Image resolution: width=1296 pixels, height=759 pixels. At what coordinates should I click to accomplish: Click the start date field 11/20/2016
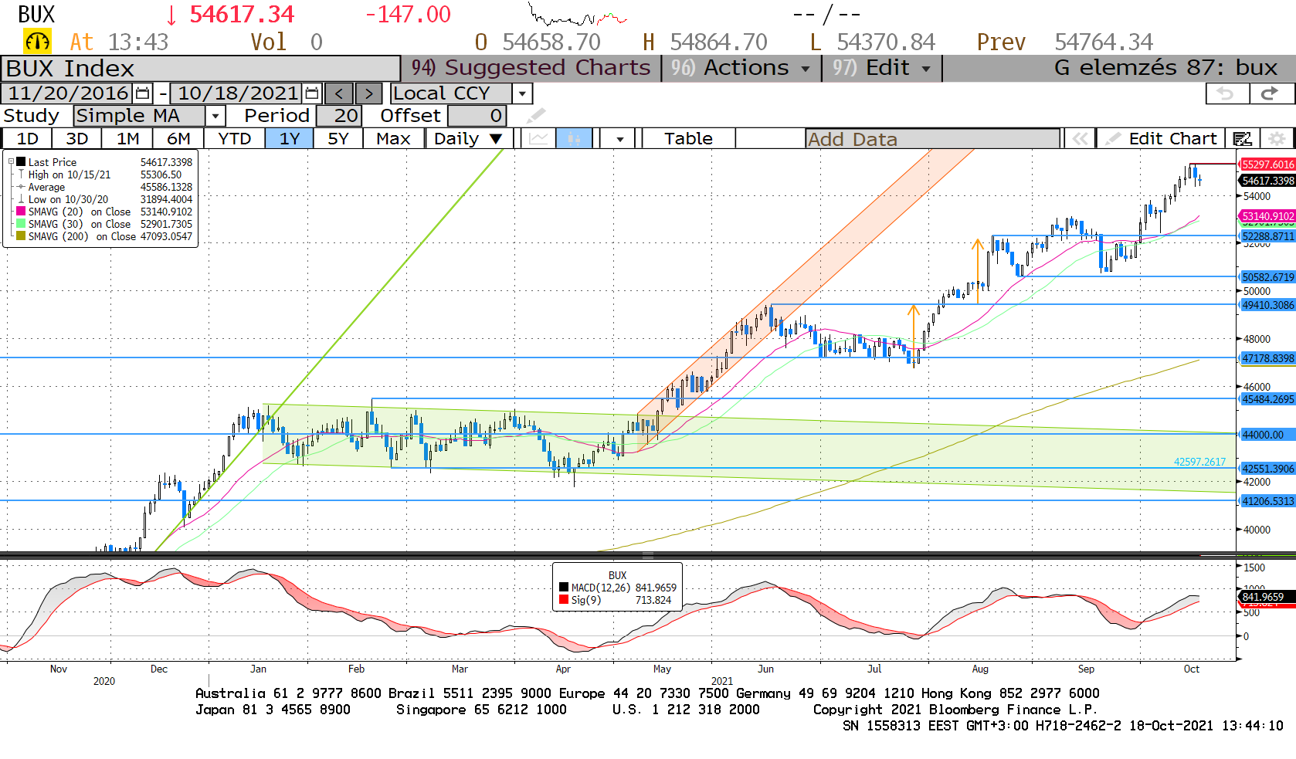[68, 93]
